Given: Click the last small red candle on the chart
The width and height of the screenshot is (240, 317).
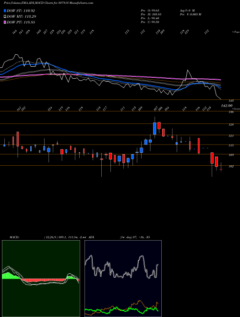Looking at the screenshot, I should (221, 169).
